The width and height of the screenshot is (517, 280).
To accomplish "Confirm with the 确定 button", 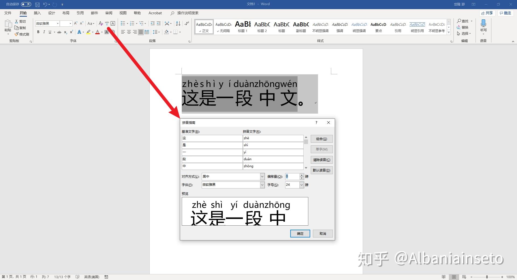I will 300,234.
